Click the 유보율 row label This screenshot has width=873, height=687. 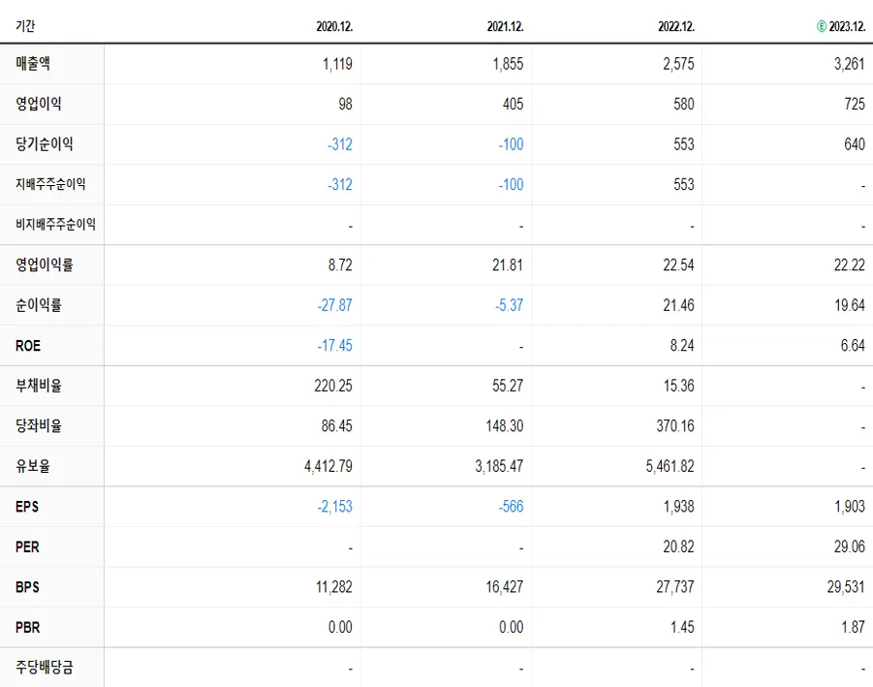pyautogui.click(x=33, y=466)
